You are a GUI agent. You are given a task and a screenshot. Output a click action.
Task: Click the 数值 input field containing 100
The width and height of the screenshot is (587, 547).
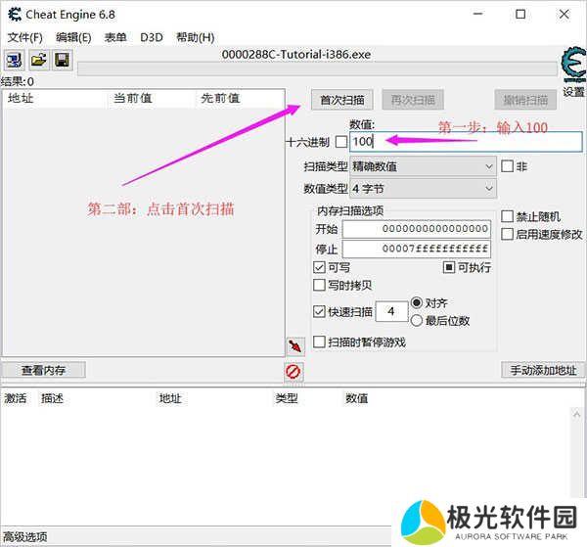(x=466, y=142)
